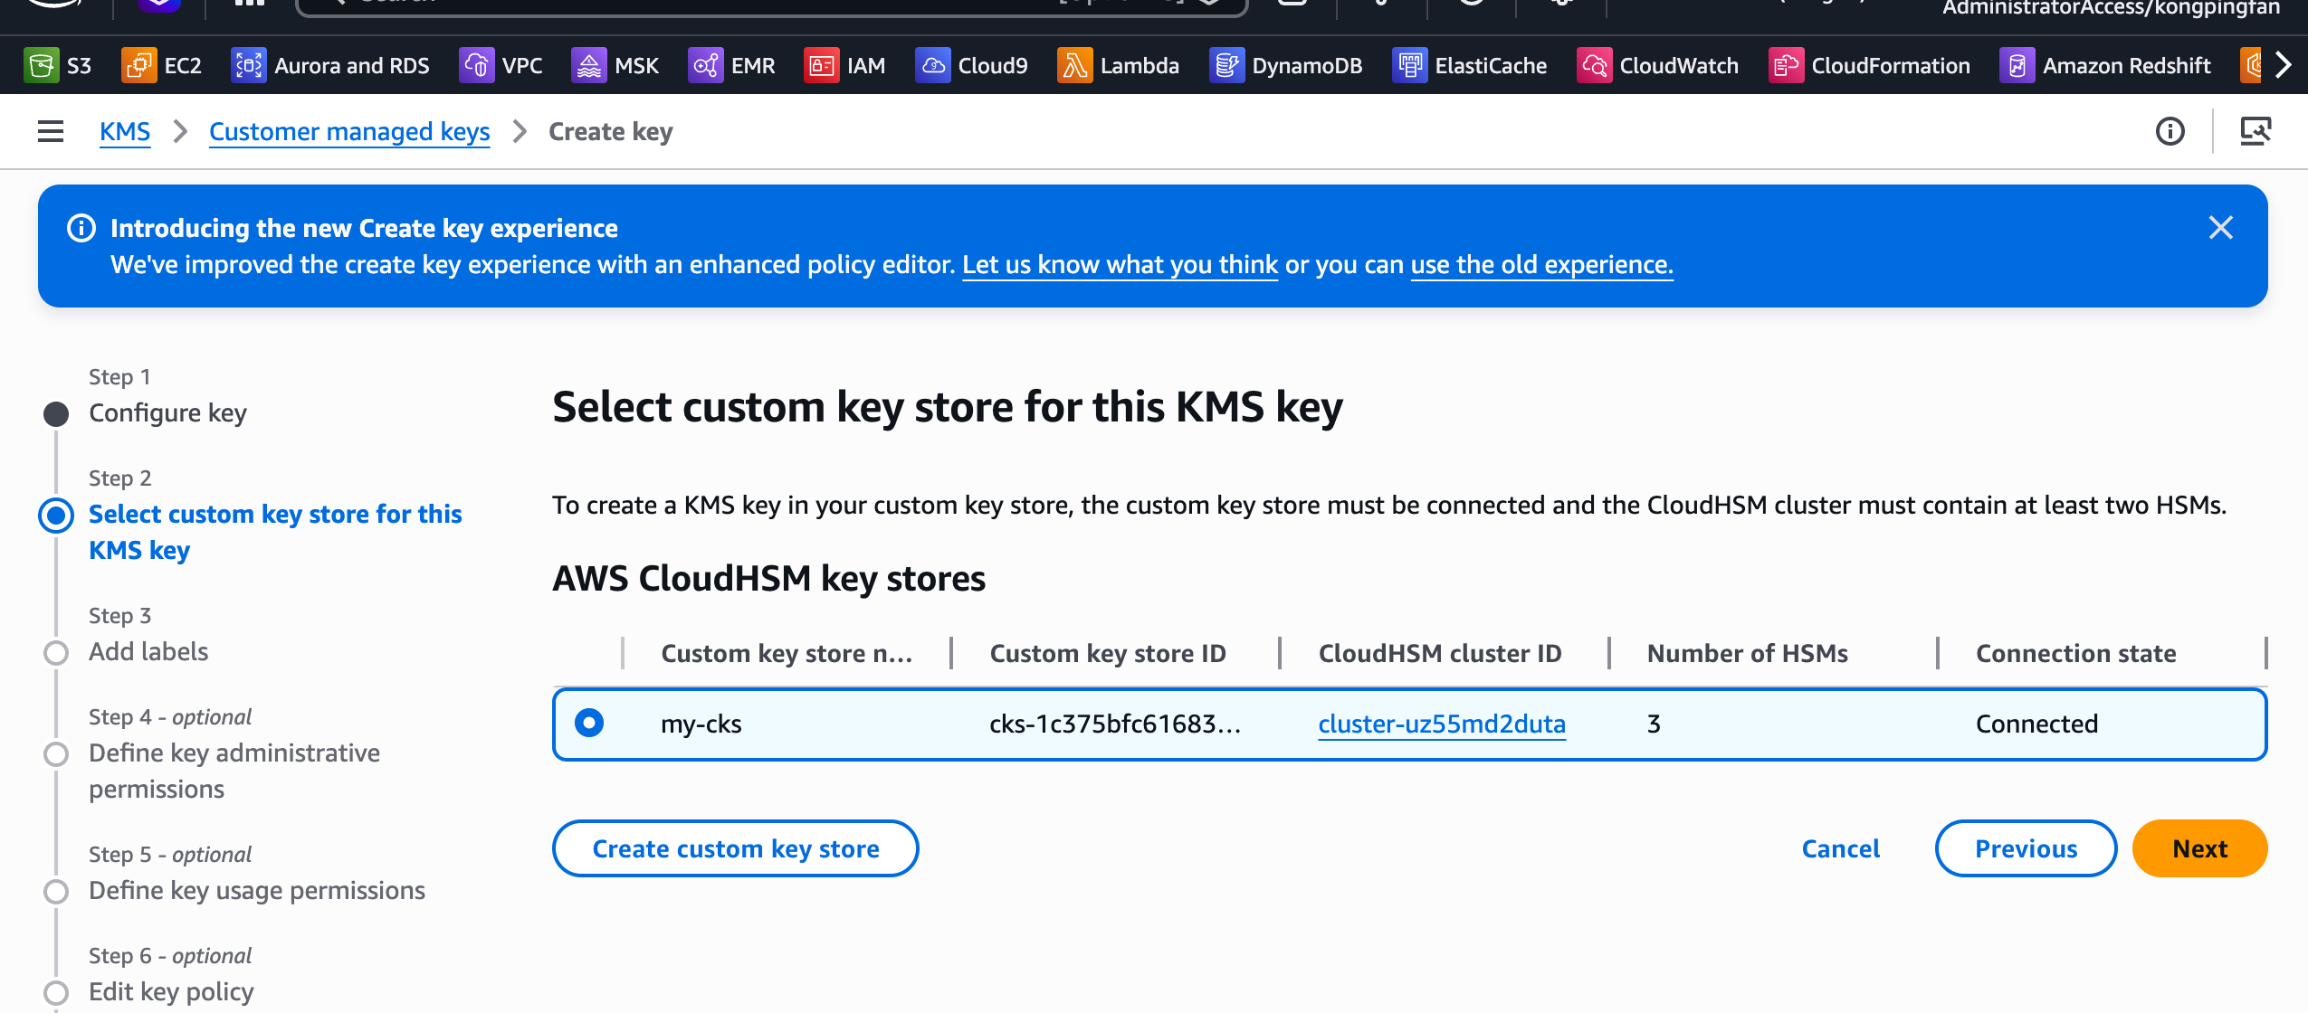Click the Next button
Viewport: 2308px width, 1013px height.
click(2199, 848)
